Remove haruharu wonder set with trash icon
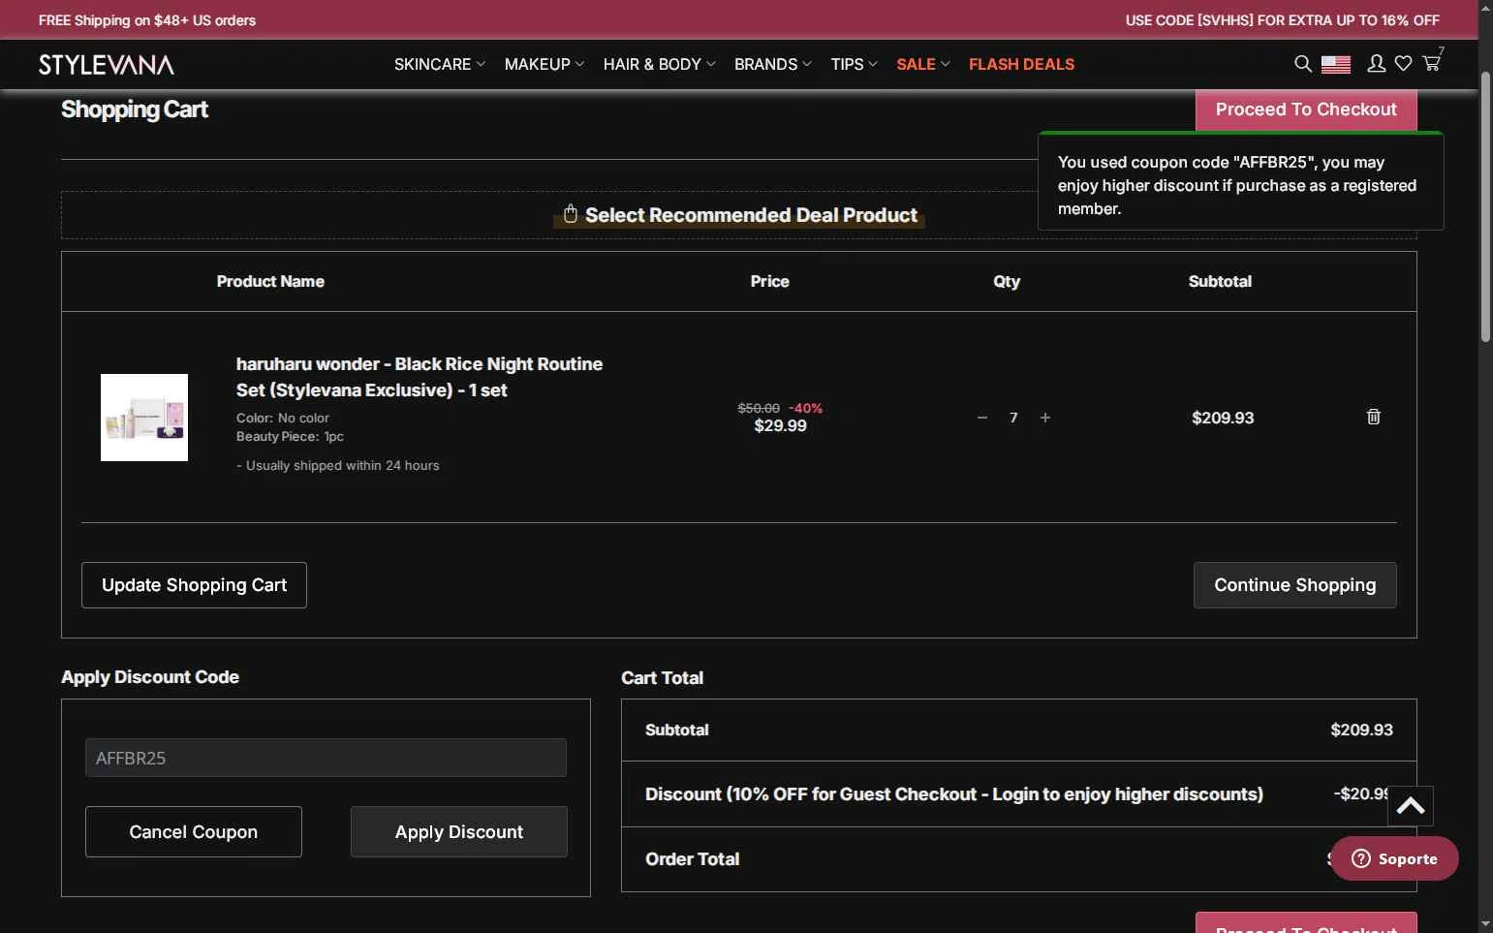Image resolution: width=1493 pixels, height=933 pixels. tap(1373, 417)
